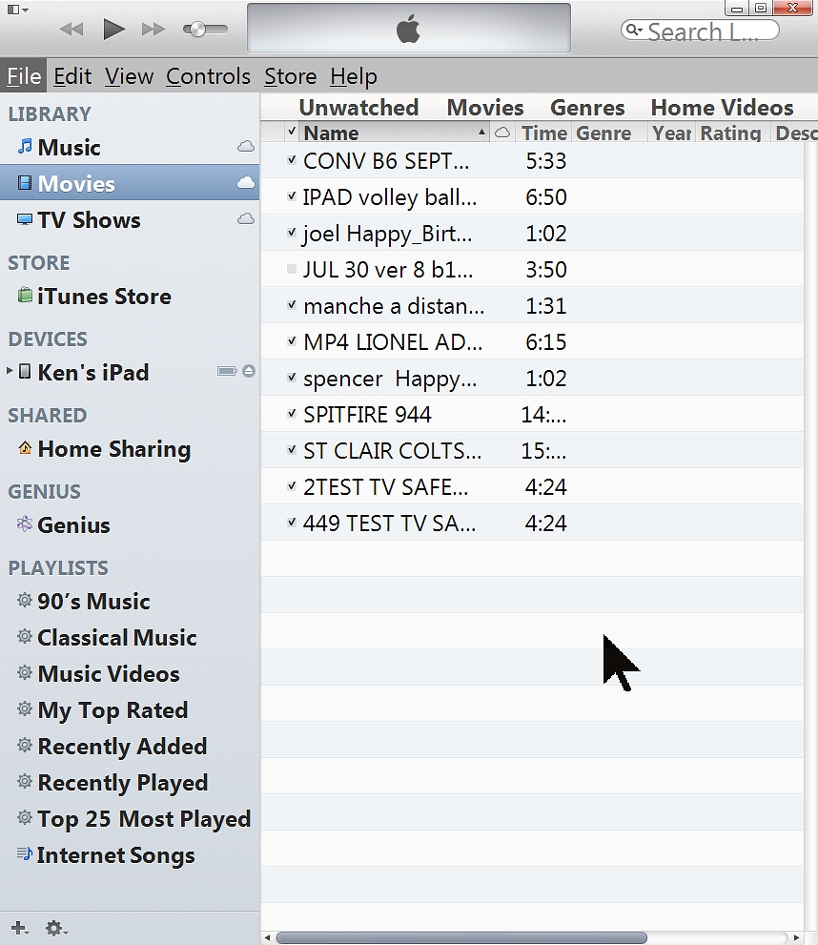
Task: Select the 449 TEST TV SA movie row
Action: tap(533, 523)
